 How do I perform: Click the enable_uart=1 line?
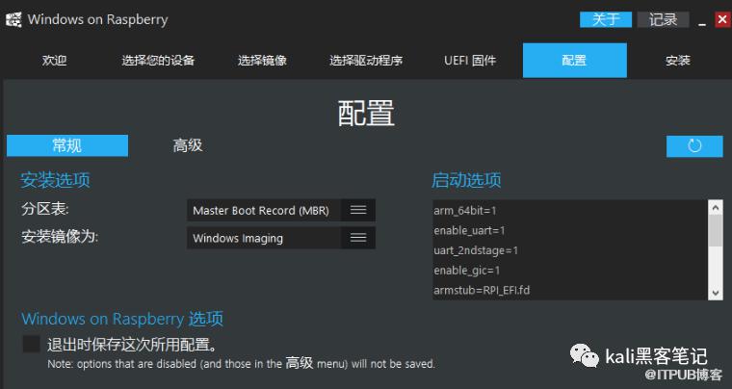(x=469, y=230)
